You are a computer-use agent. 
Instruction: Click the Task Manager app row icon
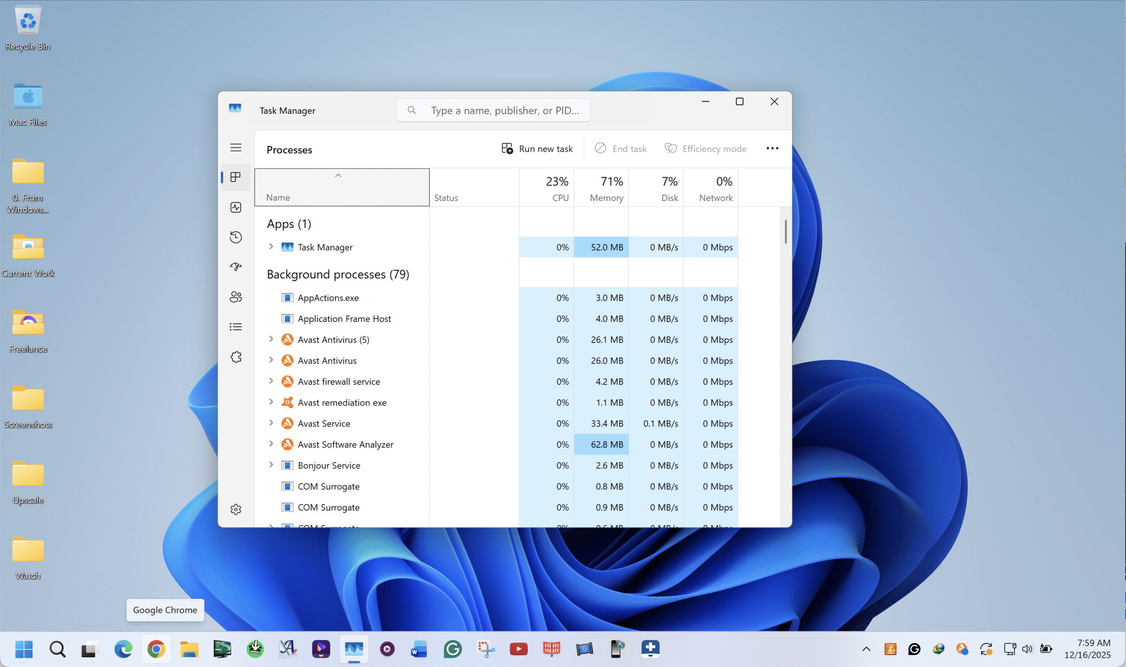[287, 247]
